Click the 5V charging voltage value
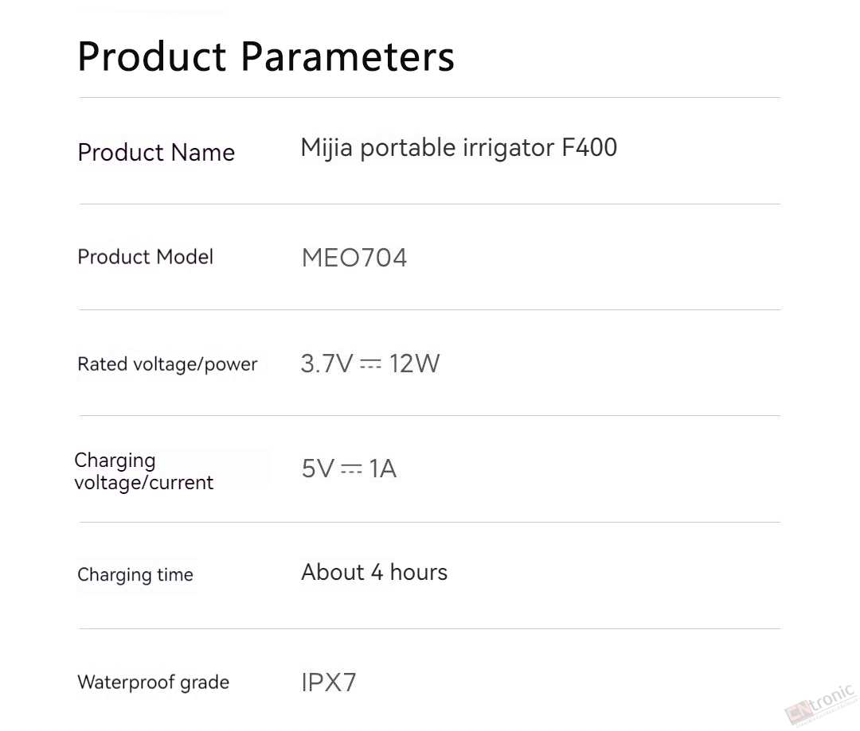The width and height of the screenshot is (860, 731). (x=318, y=469)
